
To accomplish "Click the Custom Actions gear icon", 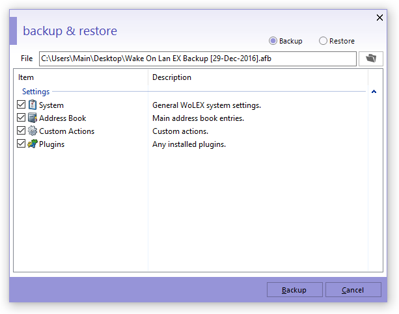I will coord(33,131).
